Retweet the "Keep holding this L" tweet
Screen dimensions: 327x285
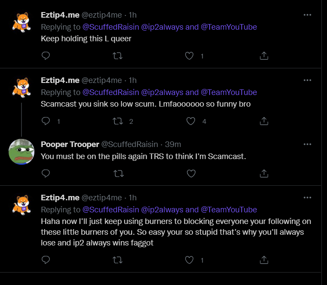tap(117, 56)
